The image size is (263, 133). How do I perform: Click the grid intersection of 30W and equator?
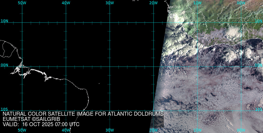coord(110,66)
